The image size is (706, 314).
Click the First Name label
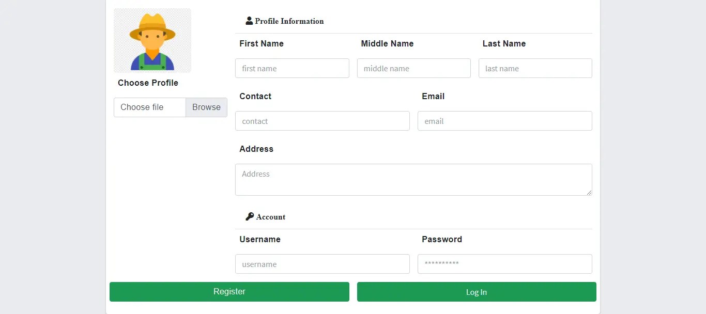tap(262, 43)
